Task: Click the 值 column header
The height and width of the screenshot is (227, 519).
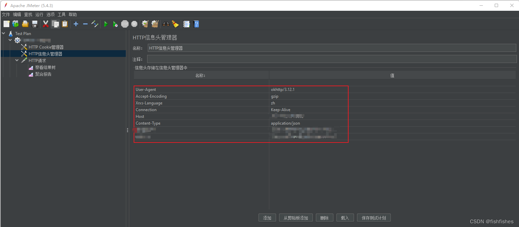Action: (x=392, y=75)
